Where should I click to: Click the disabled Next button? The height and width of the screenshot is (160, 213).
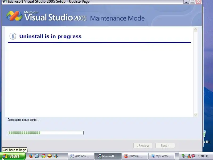(165, 146)
